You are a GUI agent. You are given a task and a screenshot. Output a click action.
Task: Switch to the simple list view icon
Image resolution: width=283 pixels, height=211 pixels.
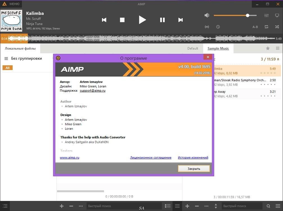[177, 206]
